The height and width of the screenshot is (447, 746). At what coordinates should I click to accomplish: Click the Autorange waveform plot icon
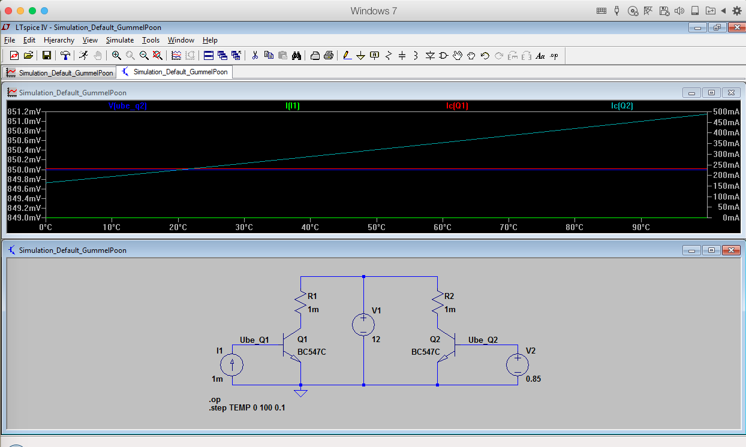176,56
